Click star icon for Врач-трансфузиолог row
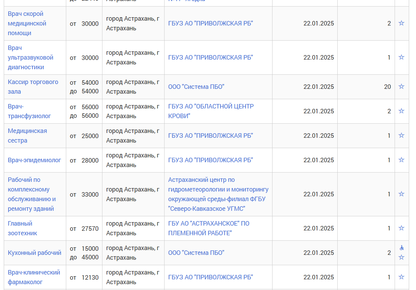Image resolution: width=416 pixels, height=290 pixels. coord(402,111)
